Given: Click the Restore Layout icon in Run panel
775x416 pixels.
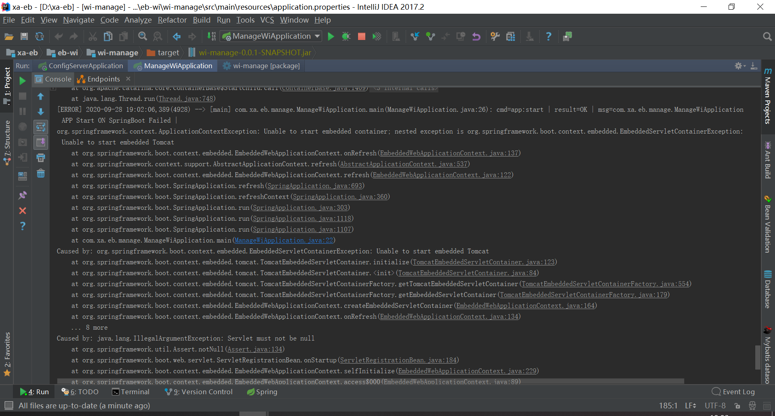Looking at the screenshot, I should tap(23, 176).
